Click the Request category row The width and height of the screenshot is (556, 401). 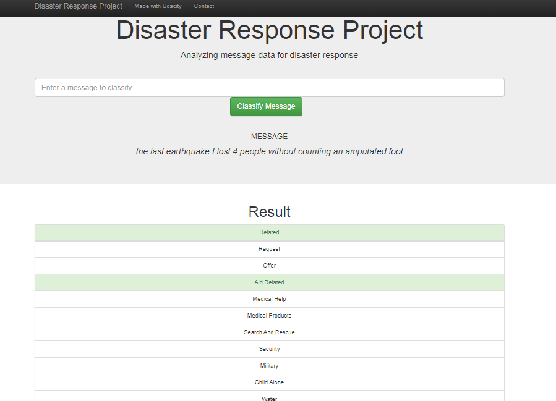269,249
